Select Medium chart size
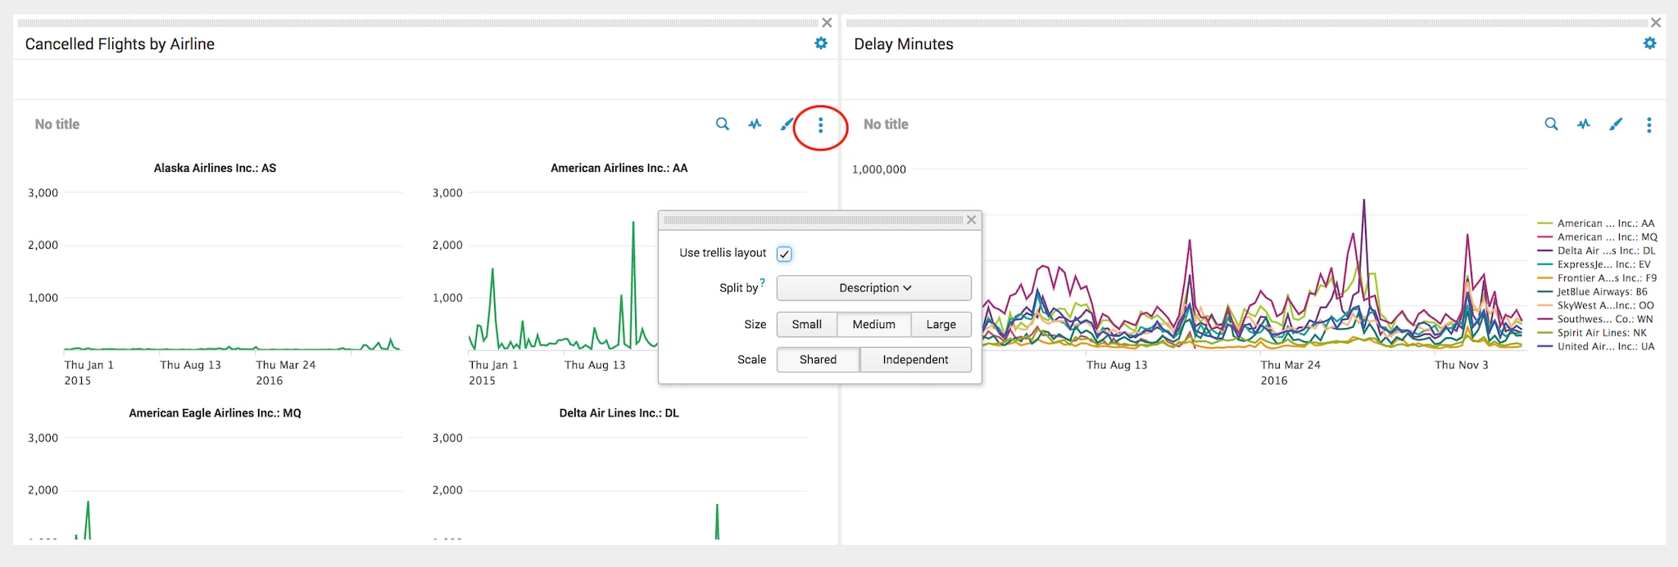 pyautogui.click(x=873, y=325)
